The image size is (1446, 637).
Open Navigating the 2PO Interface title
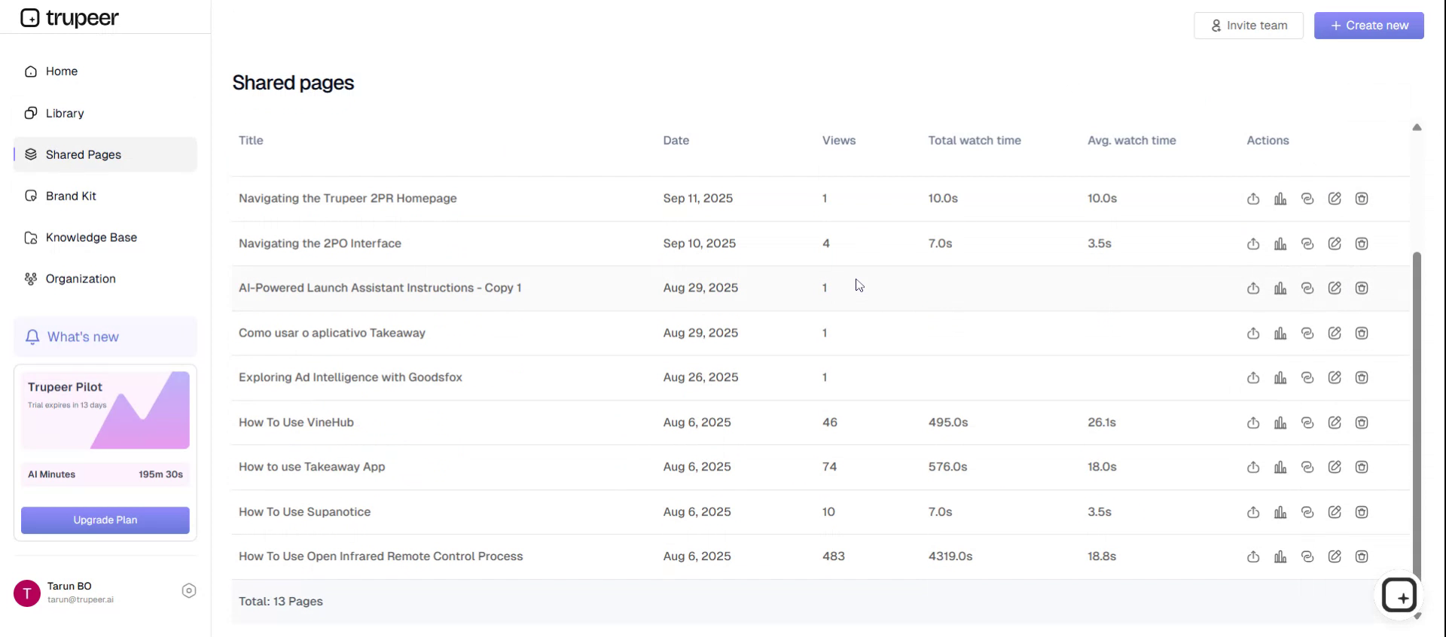tap(320, 244)
